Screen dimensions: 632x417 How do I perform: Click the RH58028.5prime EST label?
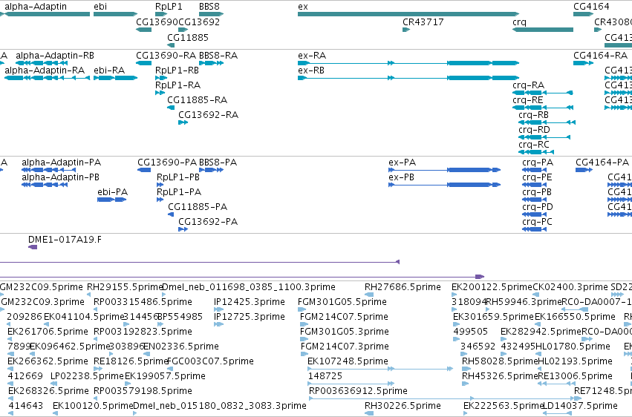click(x=501, y=361)
